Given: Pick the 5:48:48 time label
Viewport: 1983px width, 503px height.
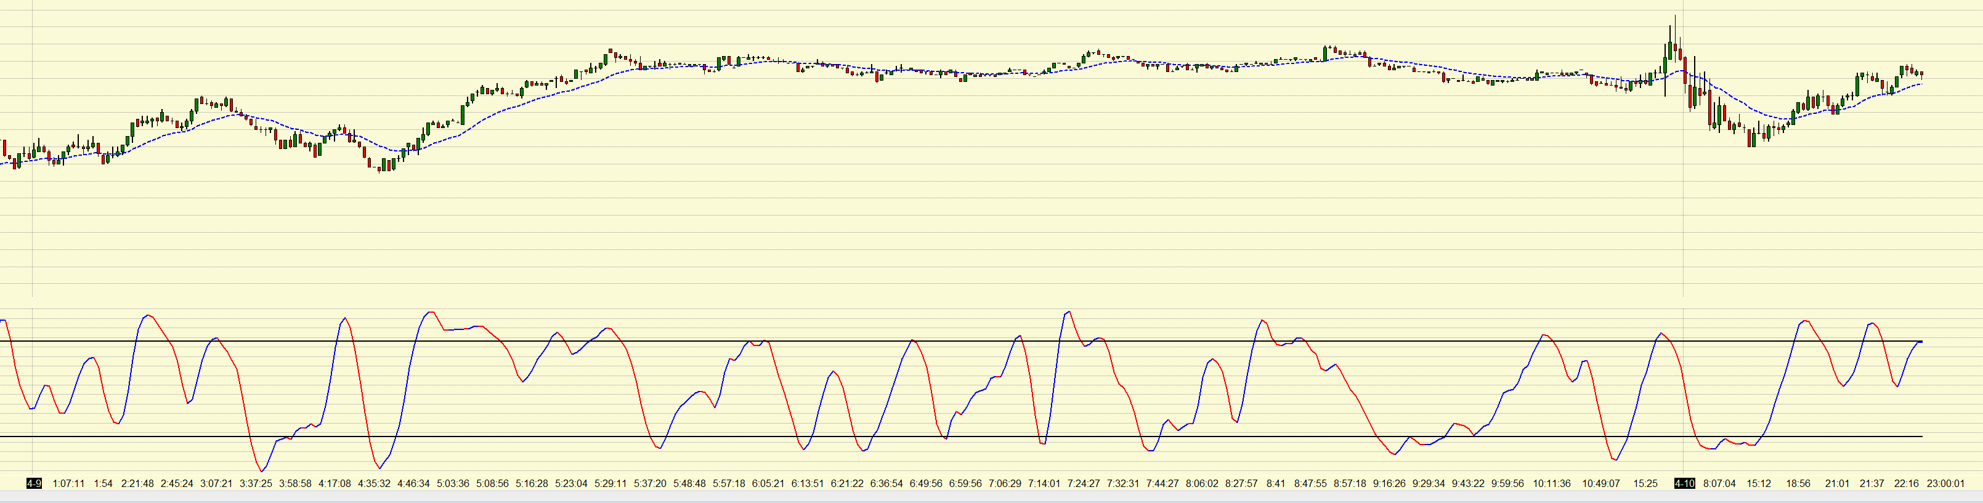Looking at the screenshot, I should pyautogui.click(x=689, y=484).
